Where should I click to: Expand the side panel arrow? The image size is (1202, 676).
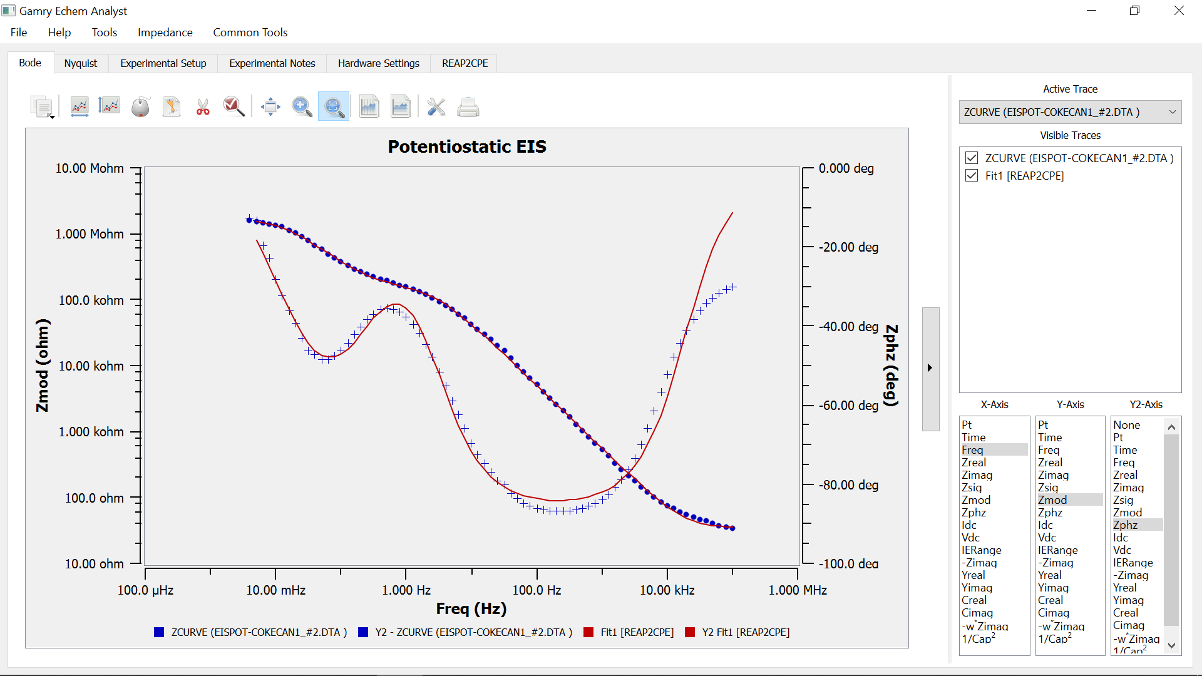pos(930,369)
